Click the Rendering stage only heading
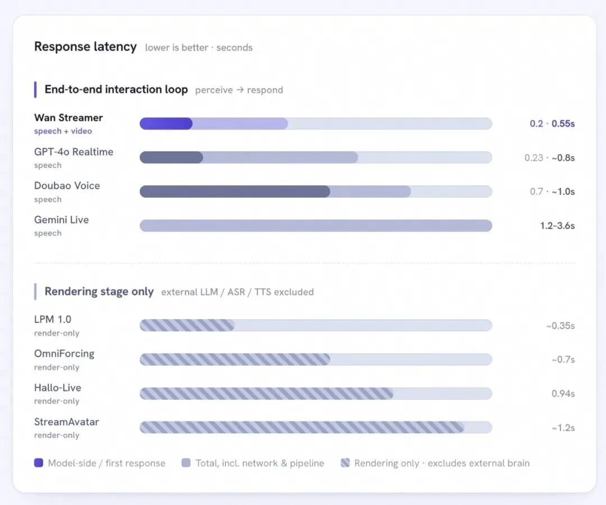 coord(99,292)
